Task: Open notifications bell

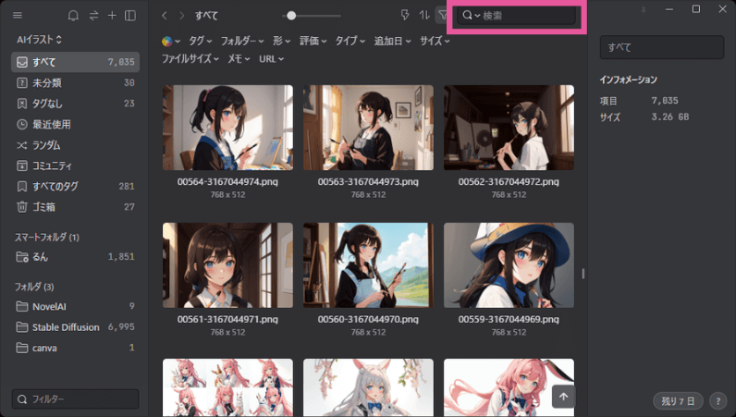Action: (x=73, y=16)
